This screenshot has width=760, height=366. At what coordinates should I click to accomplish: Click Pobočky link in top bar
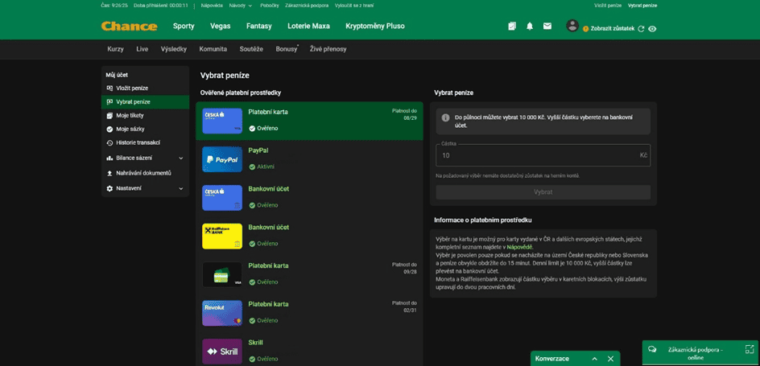(270, 6)
